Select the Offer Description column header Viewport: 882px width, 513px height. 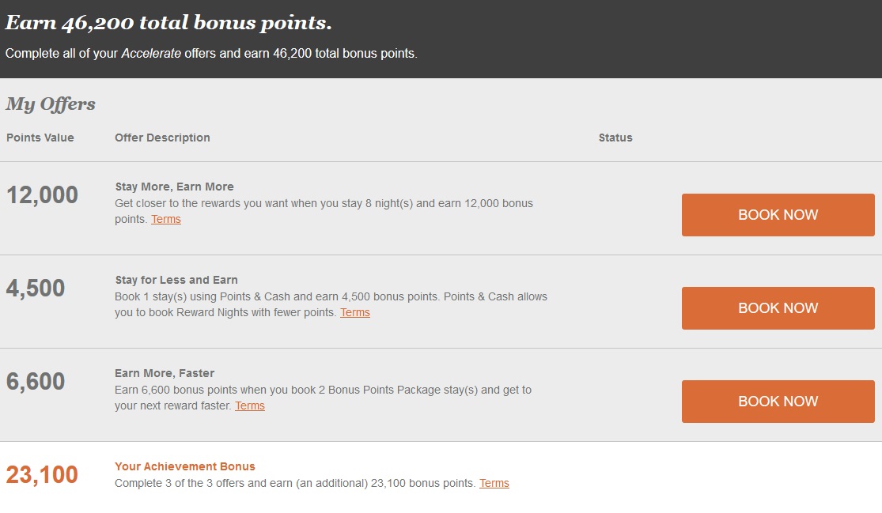[x=162, y=138]
